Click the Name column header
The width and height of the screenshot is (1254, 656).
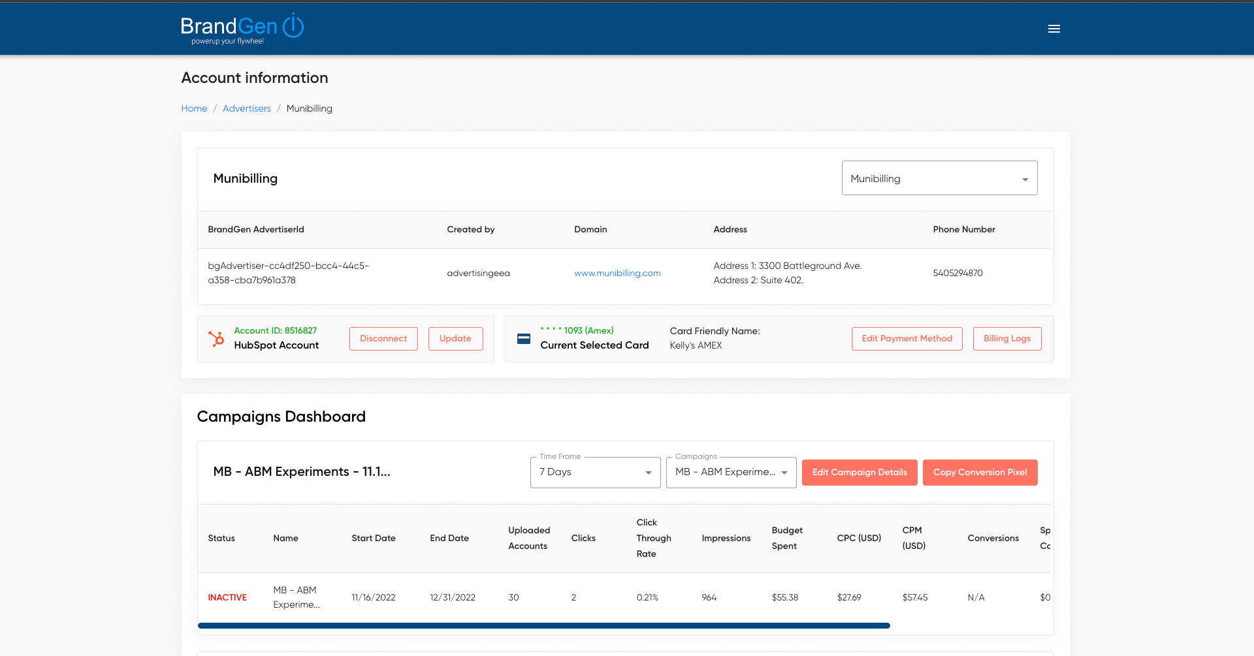[285, 538]
